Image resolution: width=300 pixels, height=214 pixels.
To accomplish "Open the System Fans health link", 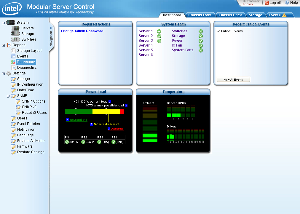I will click(183, 50).
